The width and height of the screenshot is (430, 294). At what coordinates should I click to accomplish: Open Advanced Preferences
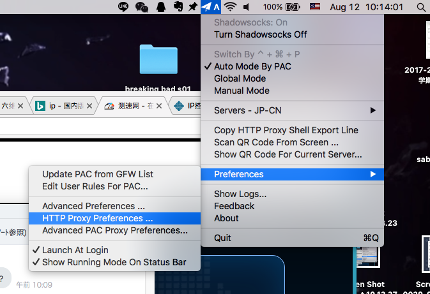[x=114, y=206]
